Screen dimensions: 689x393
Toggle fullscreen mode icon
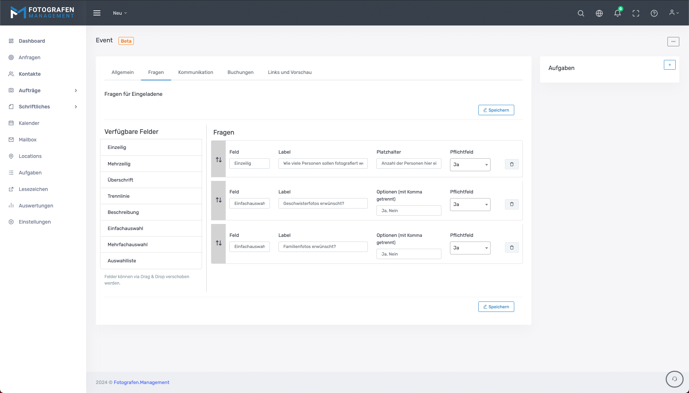pyautogui.click(x=636, y=13)
